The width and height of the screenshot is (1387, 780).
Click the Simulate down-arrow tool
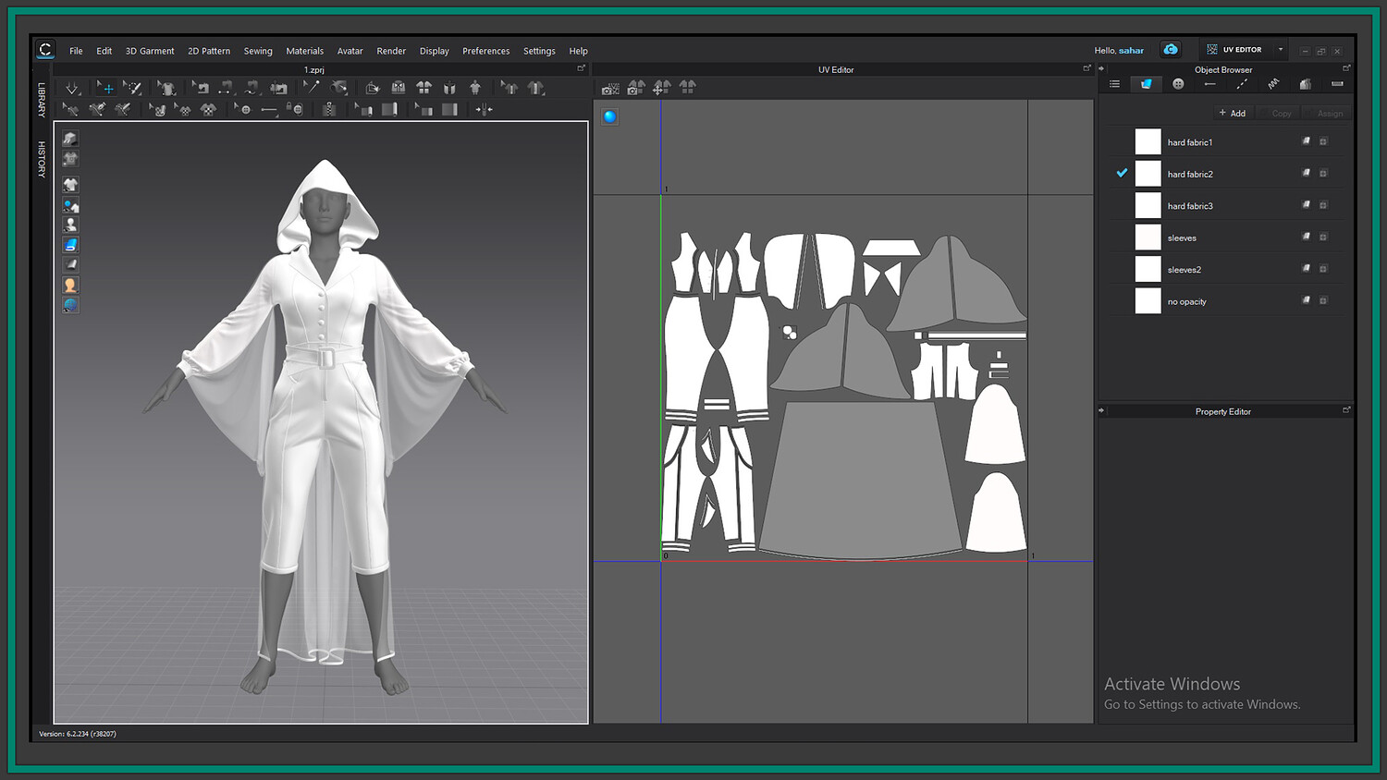tap(72, 88)
